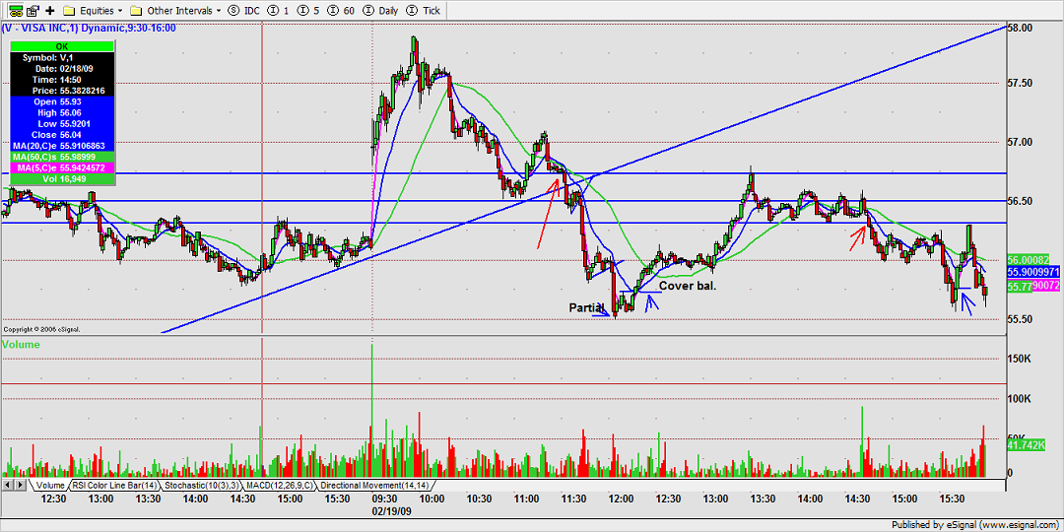Select the Stochastic(10(3),3) tab
Viewport: 1064px width, 532px height.
pos(202,485)
